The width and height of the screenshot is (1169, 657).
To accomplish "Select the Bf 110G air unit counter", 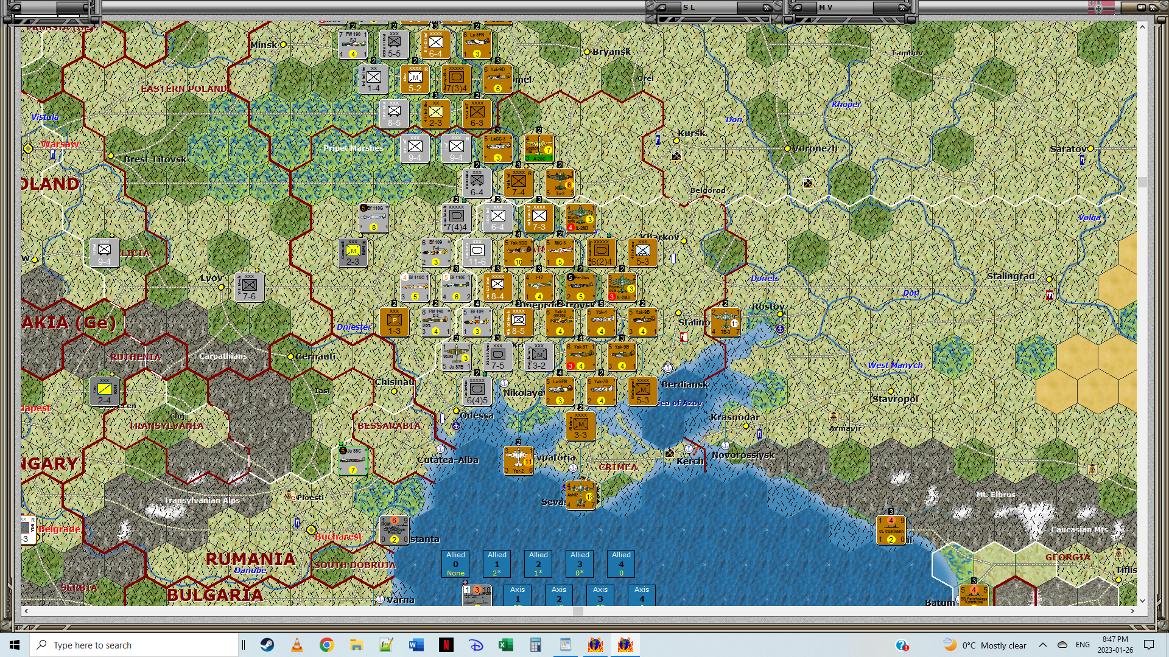I will pyautogui.click(x=374, y=218).
